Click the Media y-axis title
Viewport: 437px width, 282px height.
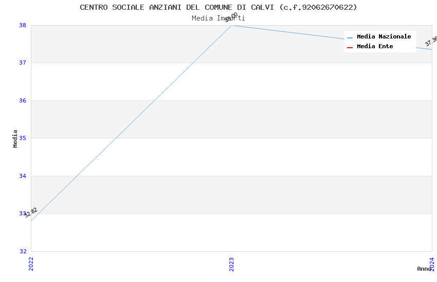(15, 138)
